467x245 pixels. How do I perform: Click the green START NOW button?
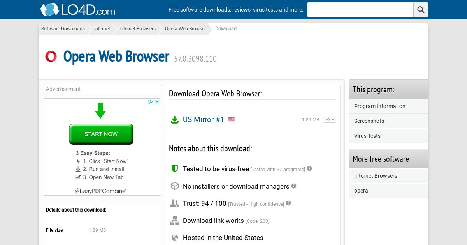pyautogui.click(x=101, y=134)
